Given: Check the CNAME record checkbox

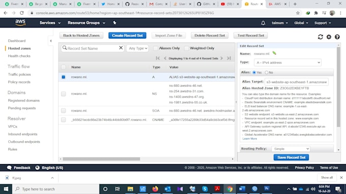Looking at the screenshot, I should (x=64, y=120).
